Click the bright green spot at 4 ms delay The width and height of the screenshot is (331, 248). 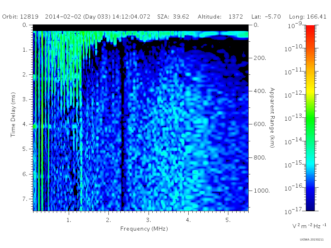(x=35, y=126)
